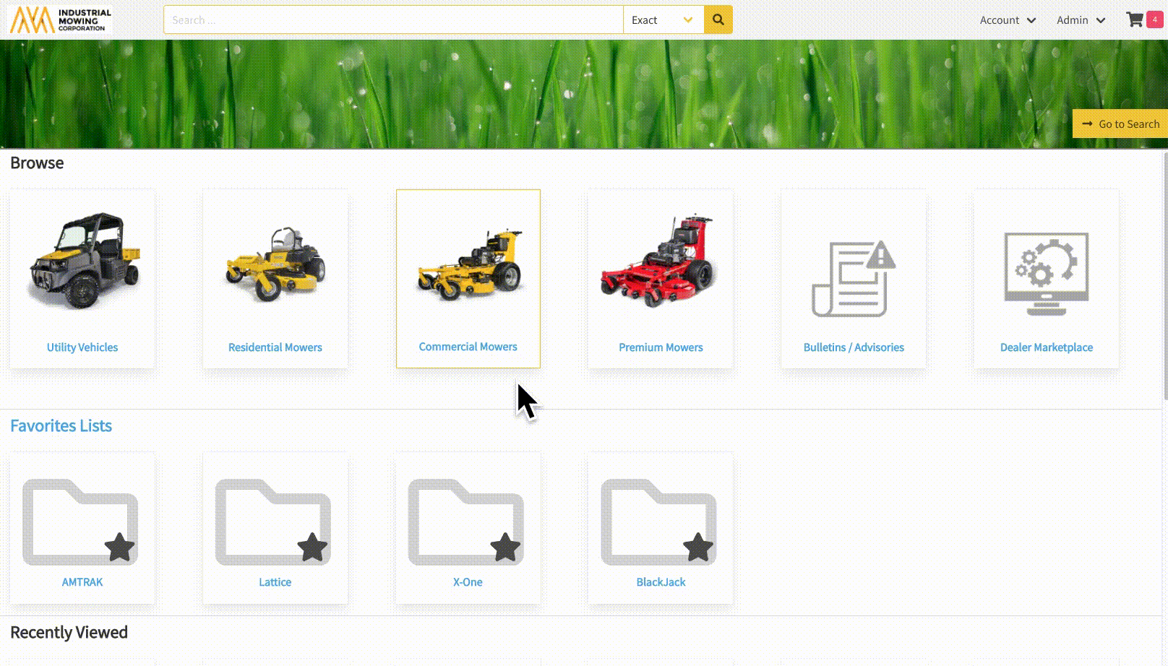
Task: Click into the Search input field
Action: point(393,20)
